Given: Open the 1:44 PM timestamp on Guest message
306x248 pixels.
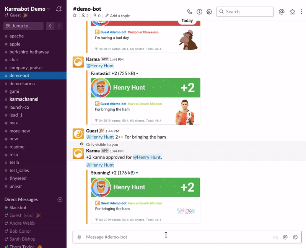Looking at the screenshot, I should coord(112,131).
